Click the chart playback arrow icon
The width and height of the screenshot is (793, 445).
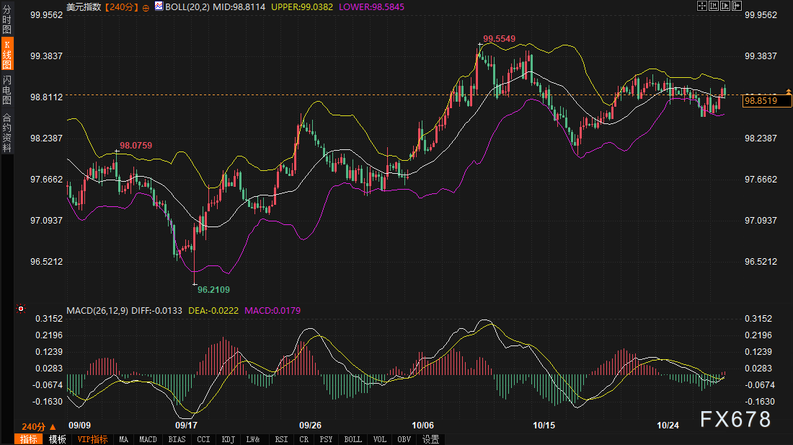tap(725, 6)
